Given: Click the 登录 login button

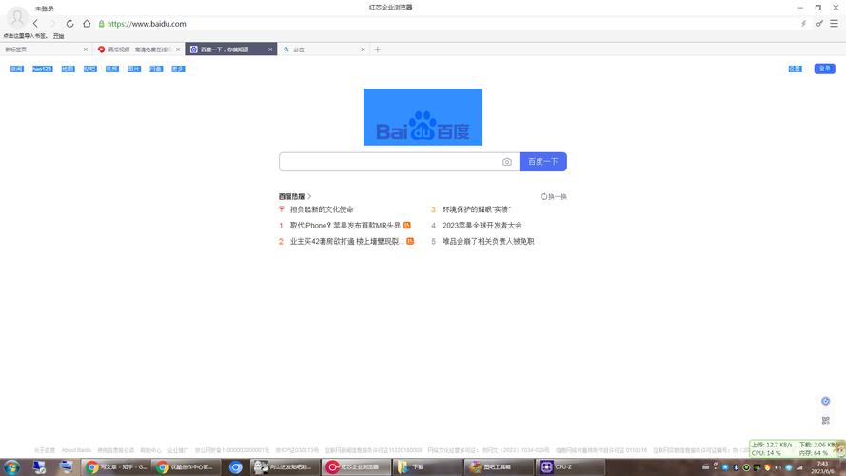Looking at the screenshot, I should click(824, 69).
